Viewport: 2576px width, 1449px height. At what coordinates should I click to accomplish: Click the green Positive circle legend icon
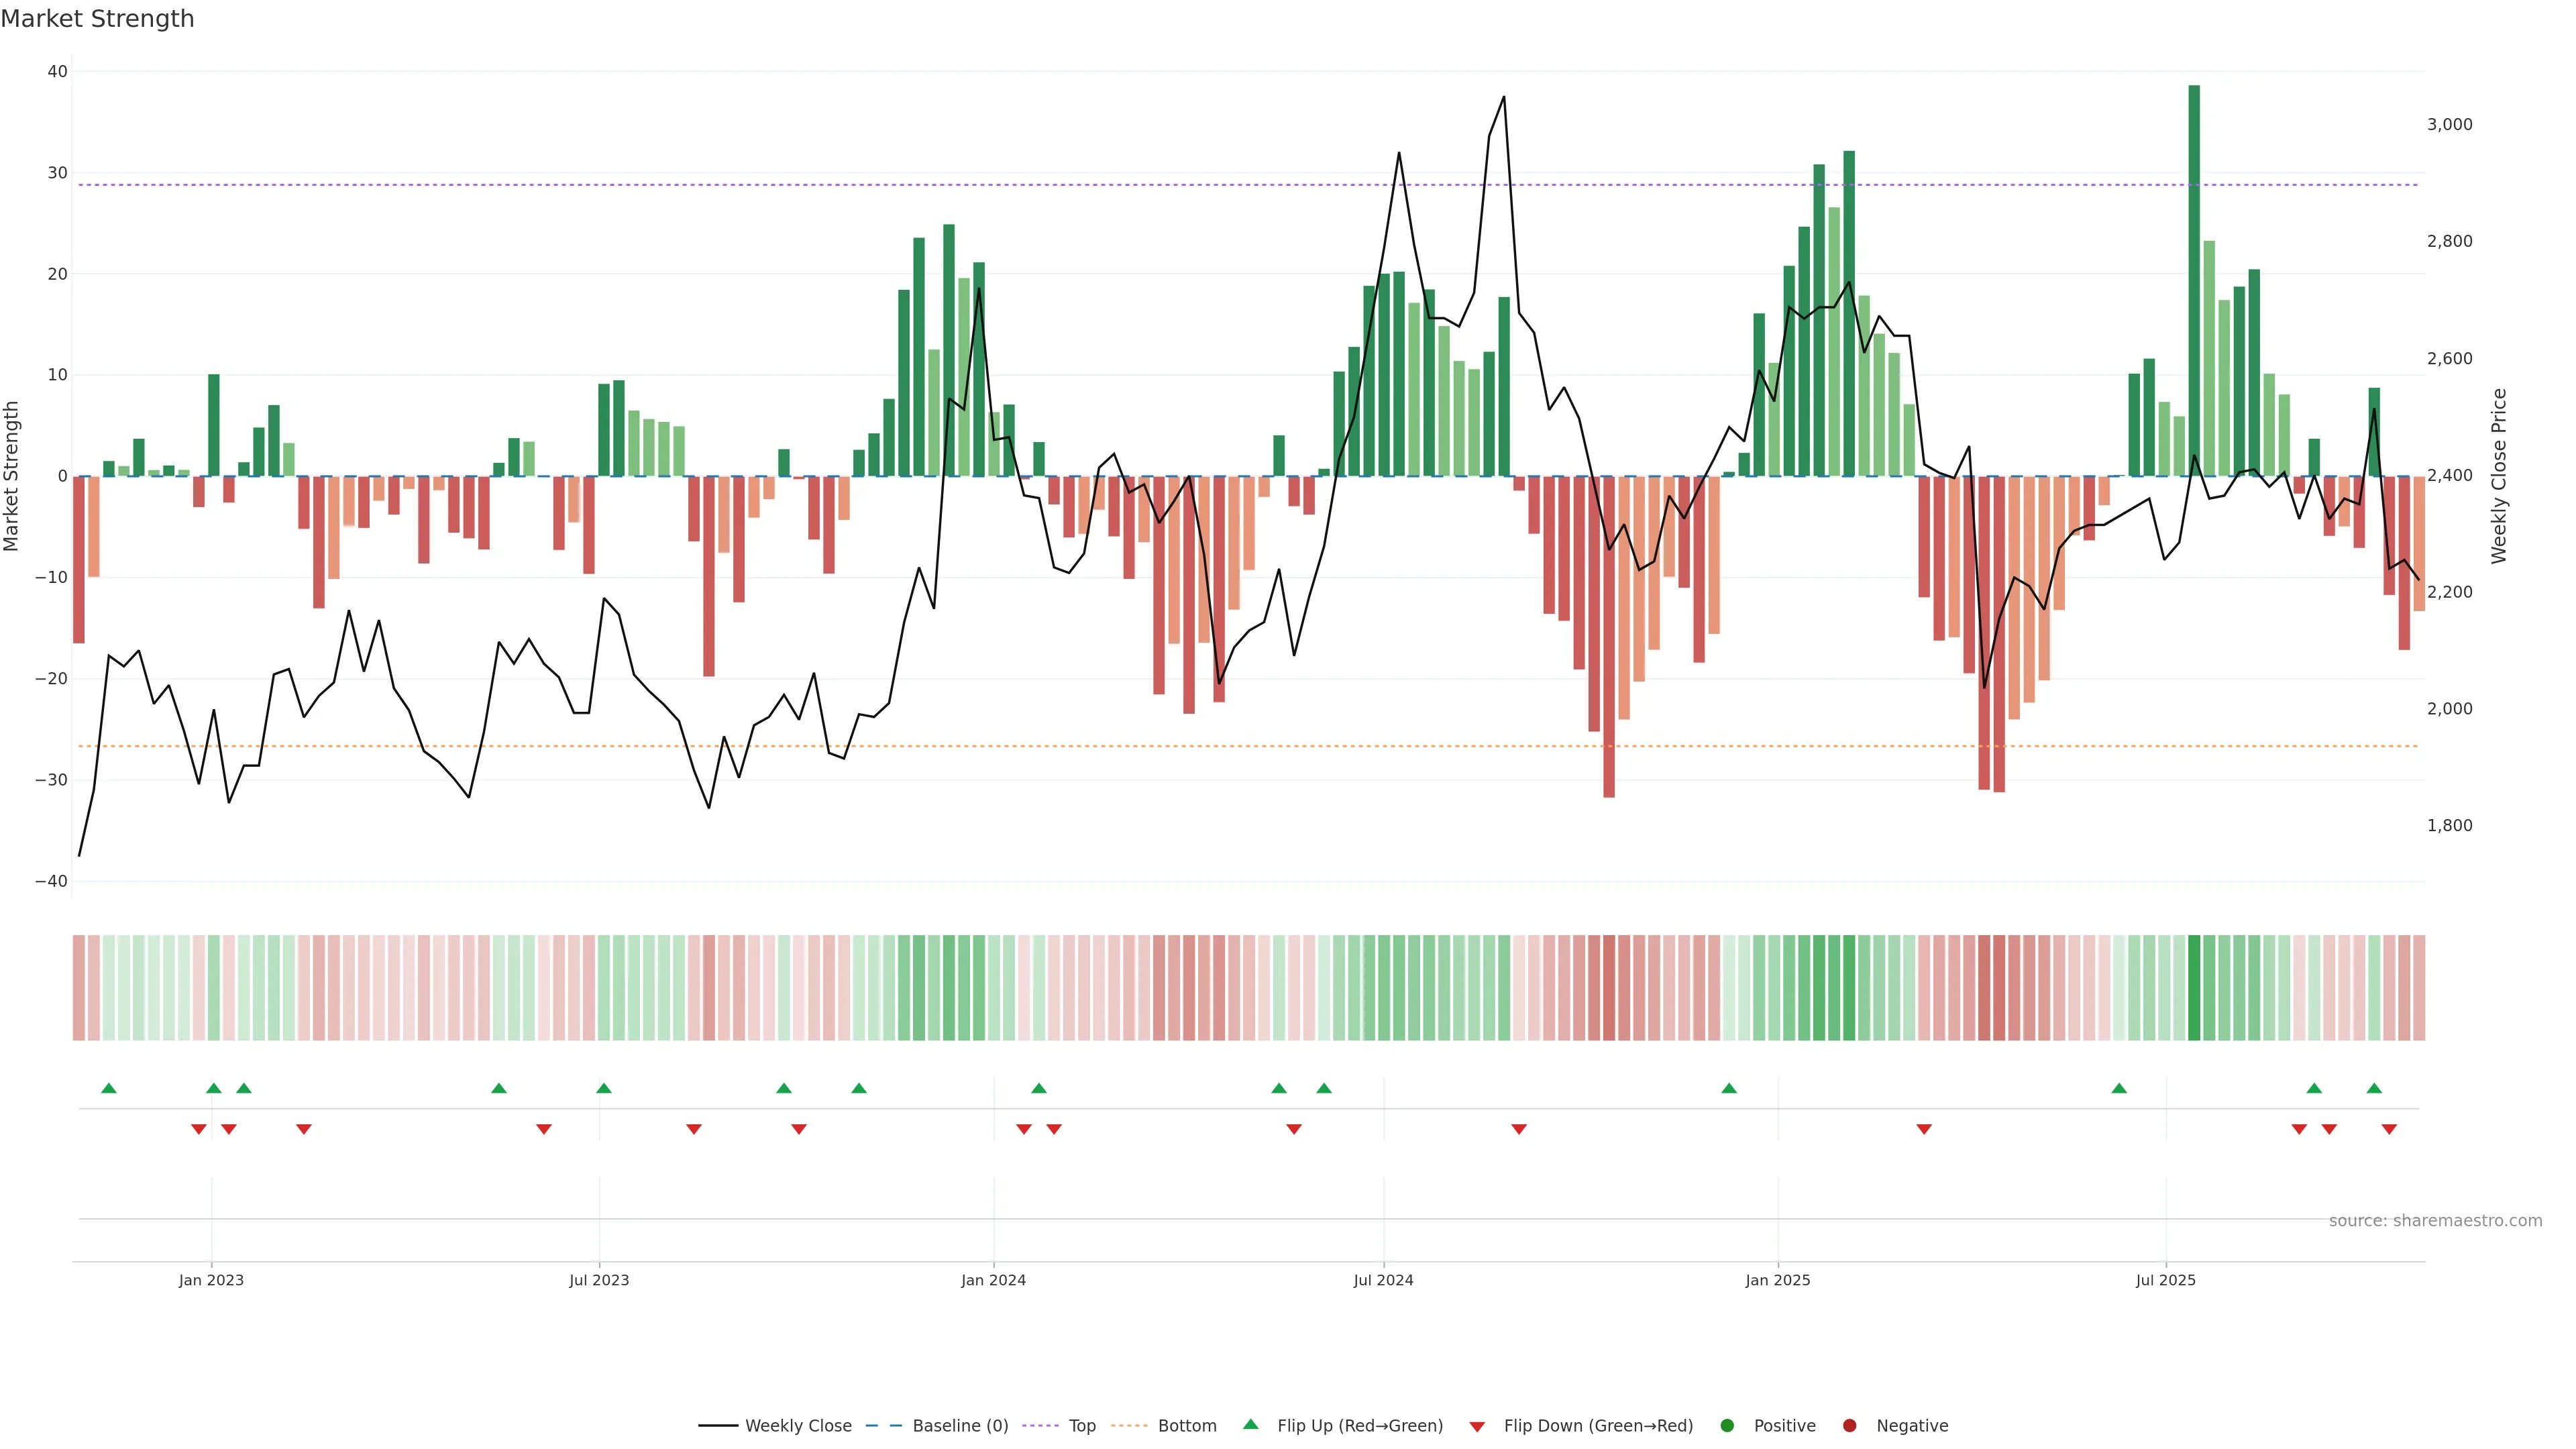tap(1727, 1425)
